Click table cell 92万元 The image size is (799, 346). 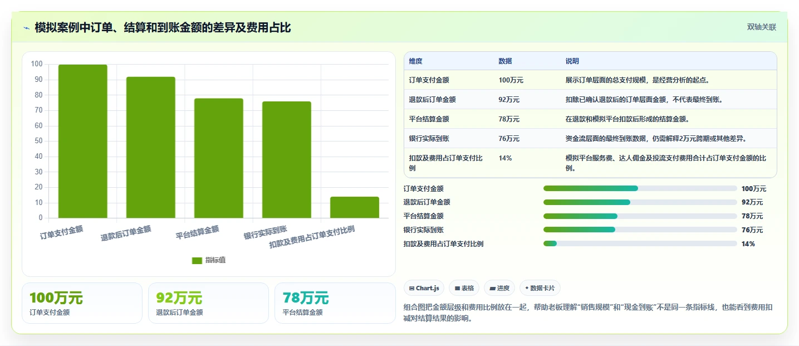click(509, 100)
